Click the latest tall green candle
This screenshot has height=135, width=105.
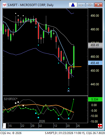(74, 57)
